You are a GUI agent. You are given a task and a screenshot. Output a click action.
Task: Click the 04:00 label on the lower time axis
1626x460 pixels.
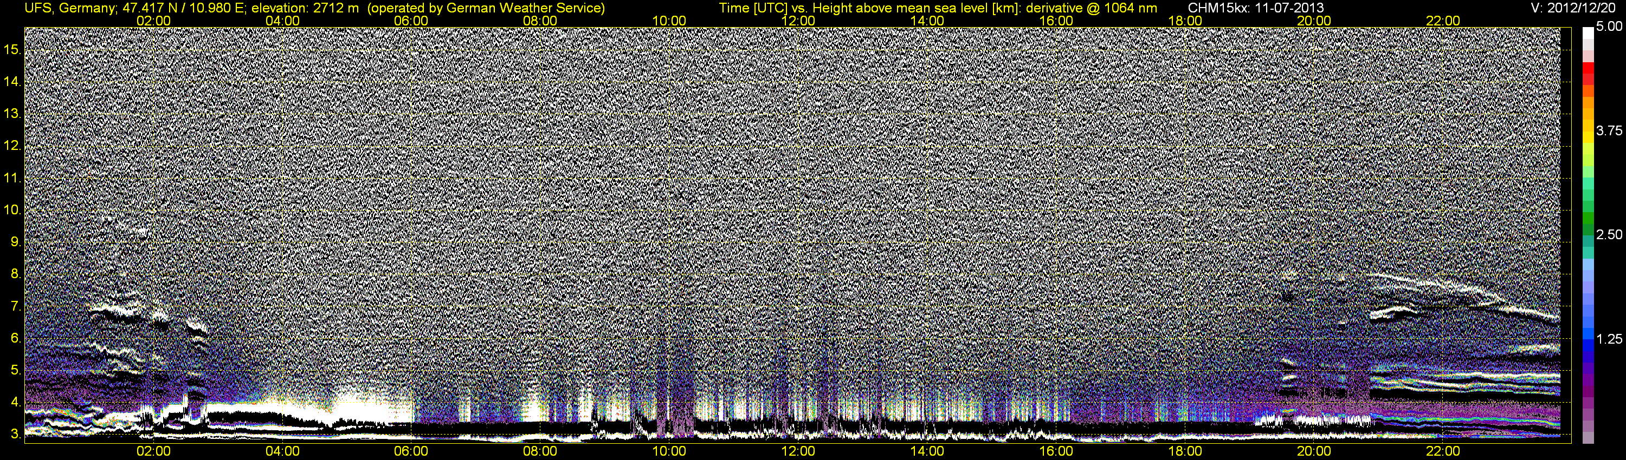tap(282, 451)
